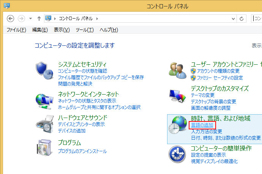
Task: Expand the address bar history dropdown
Action: [x=233, y=19]
